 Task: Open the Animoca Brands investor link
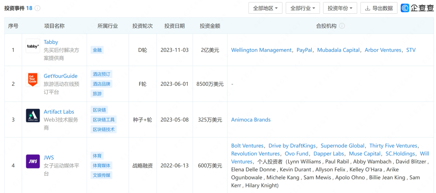[x=251, y=120]
